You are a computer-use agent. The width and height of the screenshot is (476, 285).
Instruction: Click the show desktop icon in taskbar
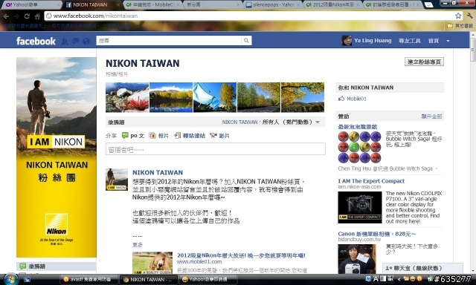(27, 279)
